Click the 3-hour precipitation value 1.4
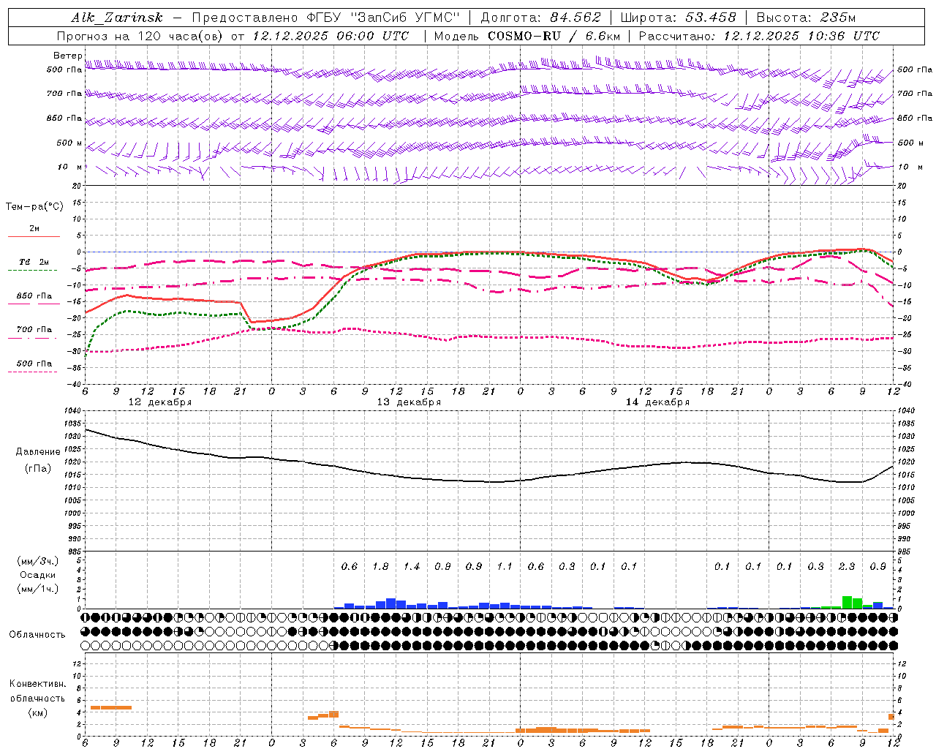 pyautogui.click(x=412, y=566)
